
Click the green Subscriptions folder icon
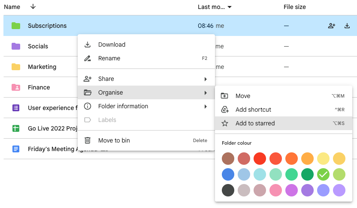click(x=16, y=26)
